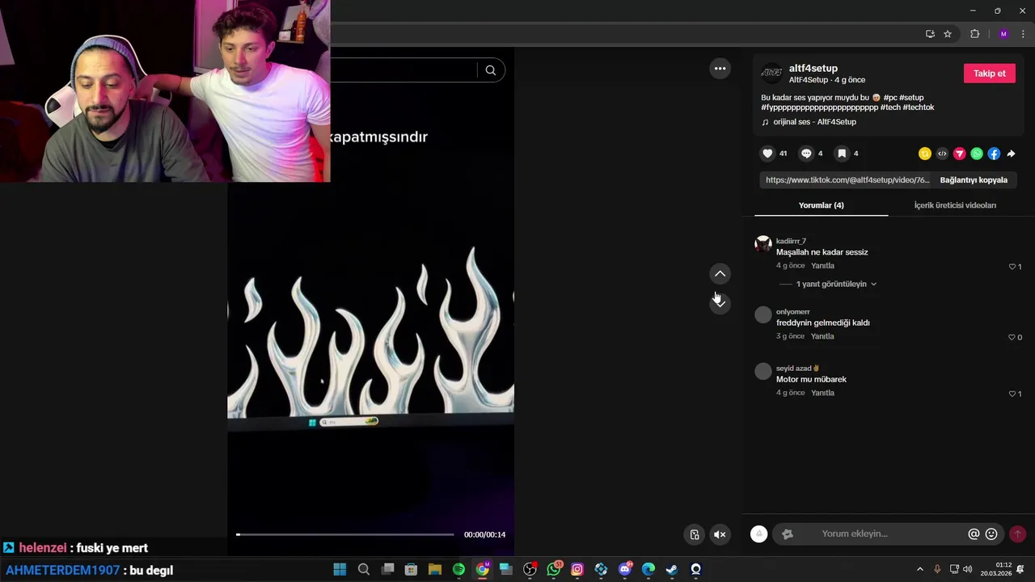This screenshot has height=582, width=1035.
Task: Go to previous video with up arrow
Action: pos(720,274)
